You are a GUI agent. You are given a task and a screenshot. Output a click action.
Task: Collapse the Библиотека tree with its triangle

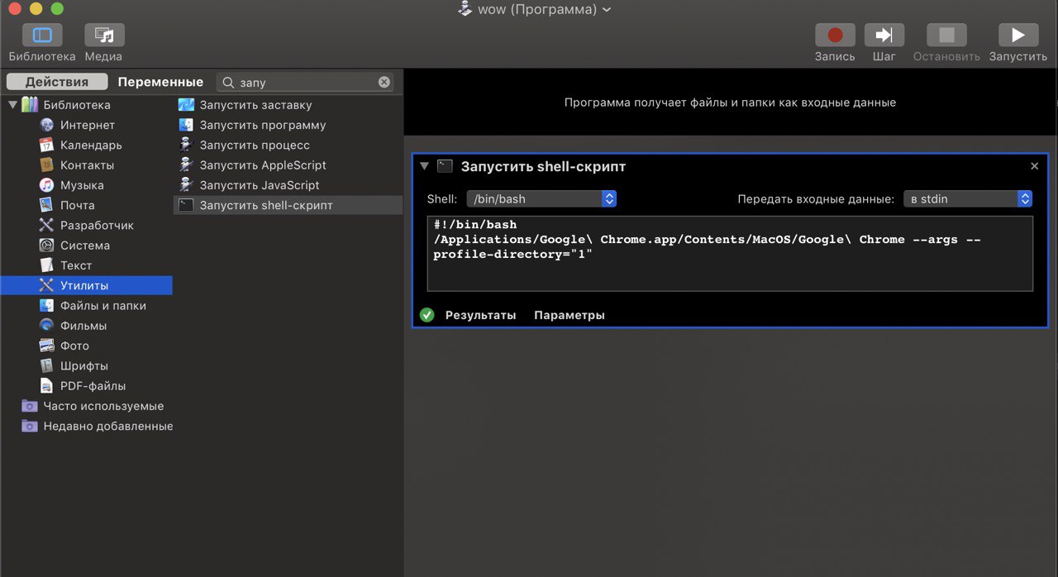click(12, 105)
